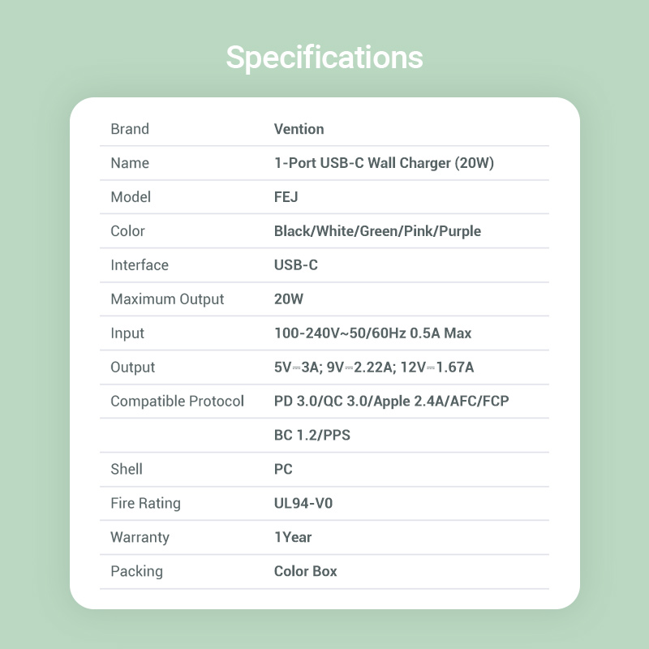The image size is (649, 649).
Task: Click the Specifications heading
Action: (x=324, y=58)
